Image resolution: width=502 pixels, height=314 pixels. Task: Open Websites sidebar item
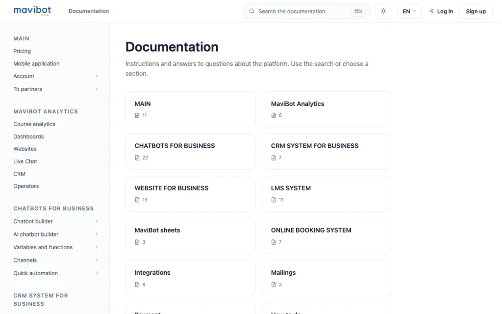tap(25, 149)
